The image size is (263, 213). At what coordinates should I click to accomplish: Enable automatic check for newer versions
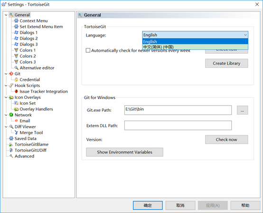[x=88, y=50]
